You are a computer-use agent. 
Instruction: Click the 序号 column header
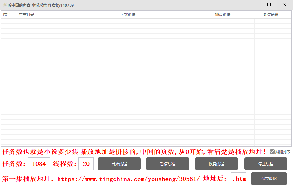click(x=7, y=14)
